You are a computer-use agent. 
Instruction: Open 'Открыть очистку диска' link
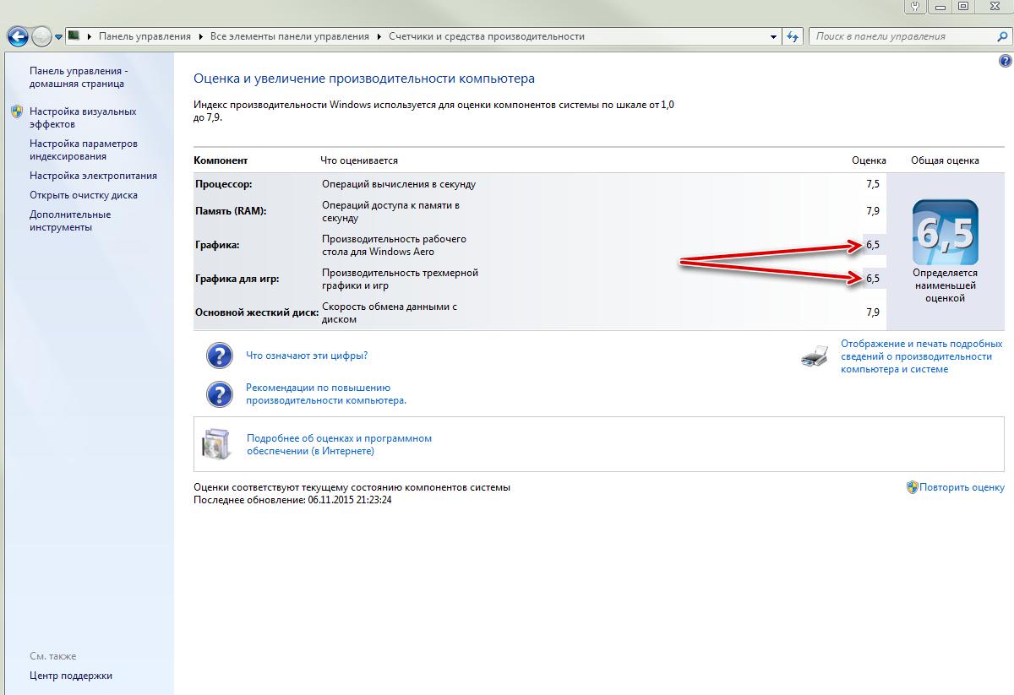(x=83, y=195)
